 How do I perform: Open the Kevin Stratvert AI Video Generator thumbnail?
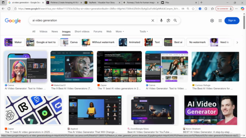coord(211,110)
